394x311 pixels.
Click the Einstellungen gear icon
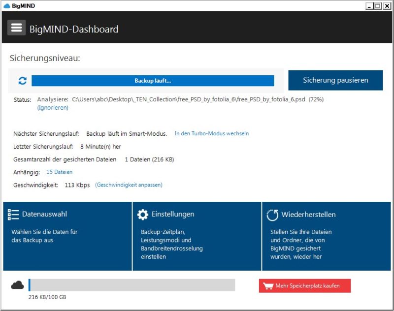click(143, 215)
